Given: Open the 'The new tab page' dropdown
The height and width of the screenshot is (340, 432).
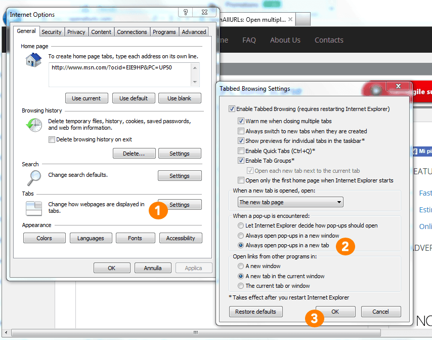Looking at the screenshot, I should pyautogui.click(x=290, y=202).
